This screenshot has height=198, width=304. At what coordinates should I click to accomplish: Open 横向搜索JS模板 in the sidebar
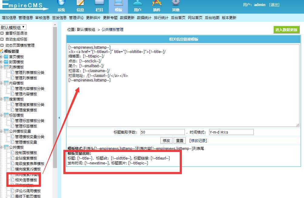(28, 169)
